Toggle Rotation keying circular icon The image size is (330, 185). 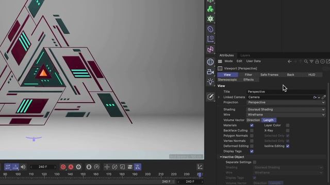[114, 167]
